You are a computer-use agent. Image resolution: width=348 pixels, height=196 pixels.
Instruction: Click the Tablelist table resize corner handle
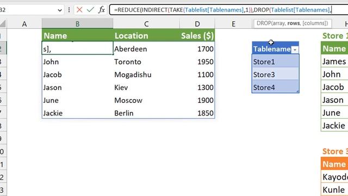click(298, 91)
